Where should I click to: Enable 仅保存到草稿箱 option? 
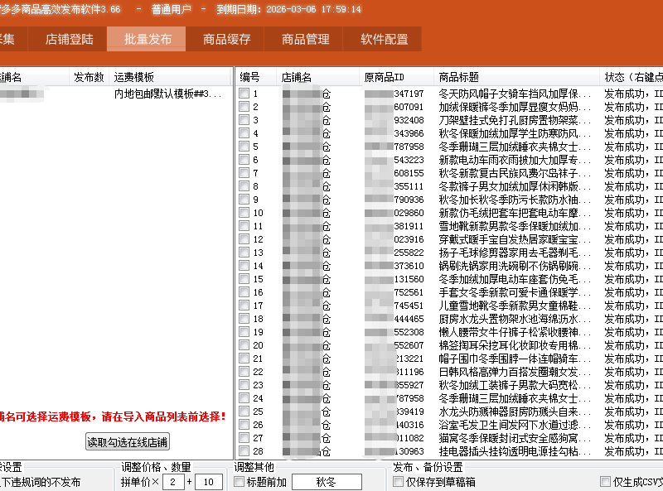click(x=399, y=482)
